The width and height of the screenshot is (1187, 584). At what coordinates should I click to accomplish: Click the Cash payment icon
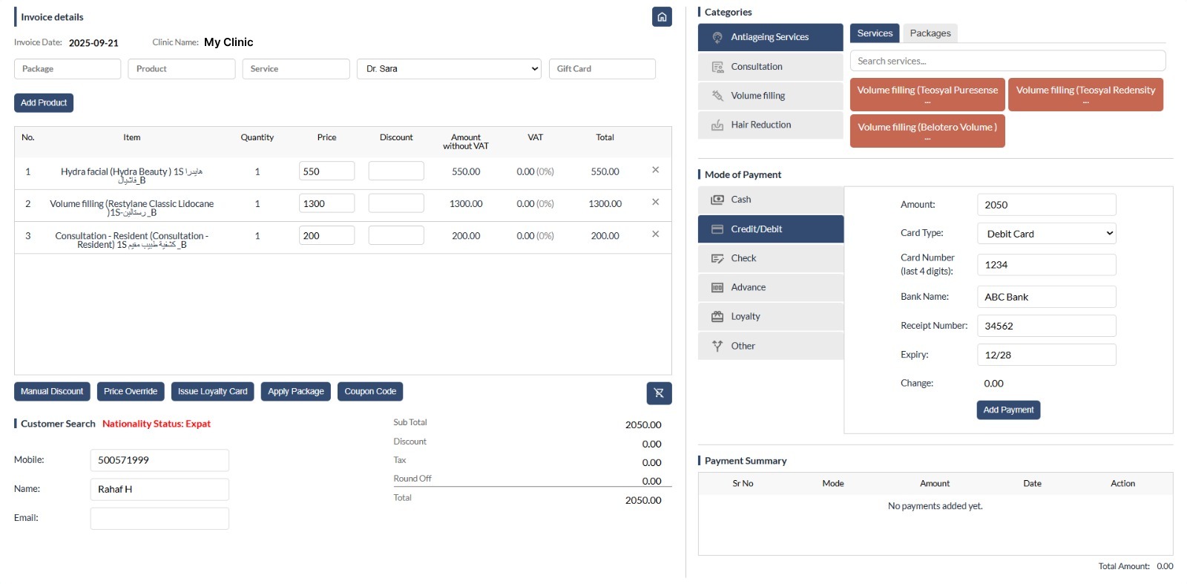pos(717,200)
